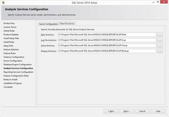Screen dimensions: 169x117
Task: Click the Data directory path field
Action: pos(107,35)
